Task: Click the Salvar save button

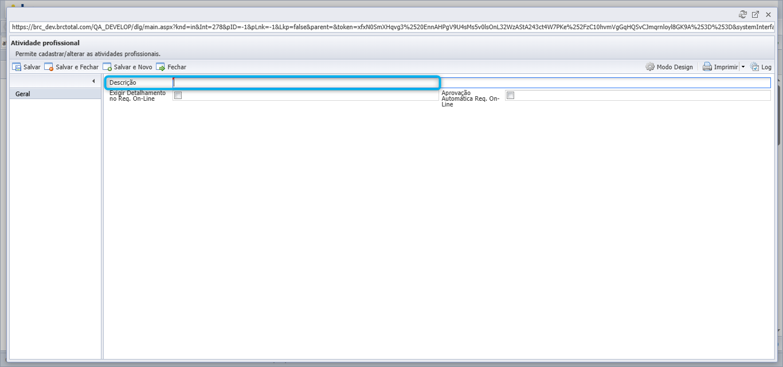Action: (x=26, y=67)
